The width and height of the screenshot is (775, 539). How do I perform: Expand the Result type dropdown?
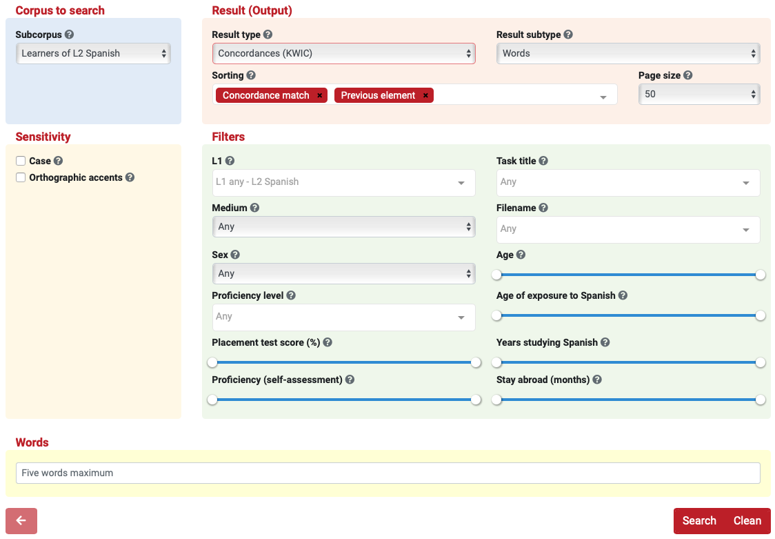tap(343, 53)
